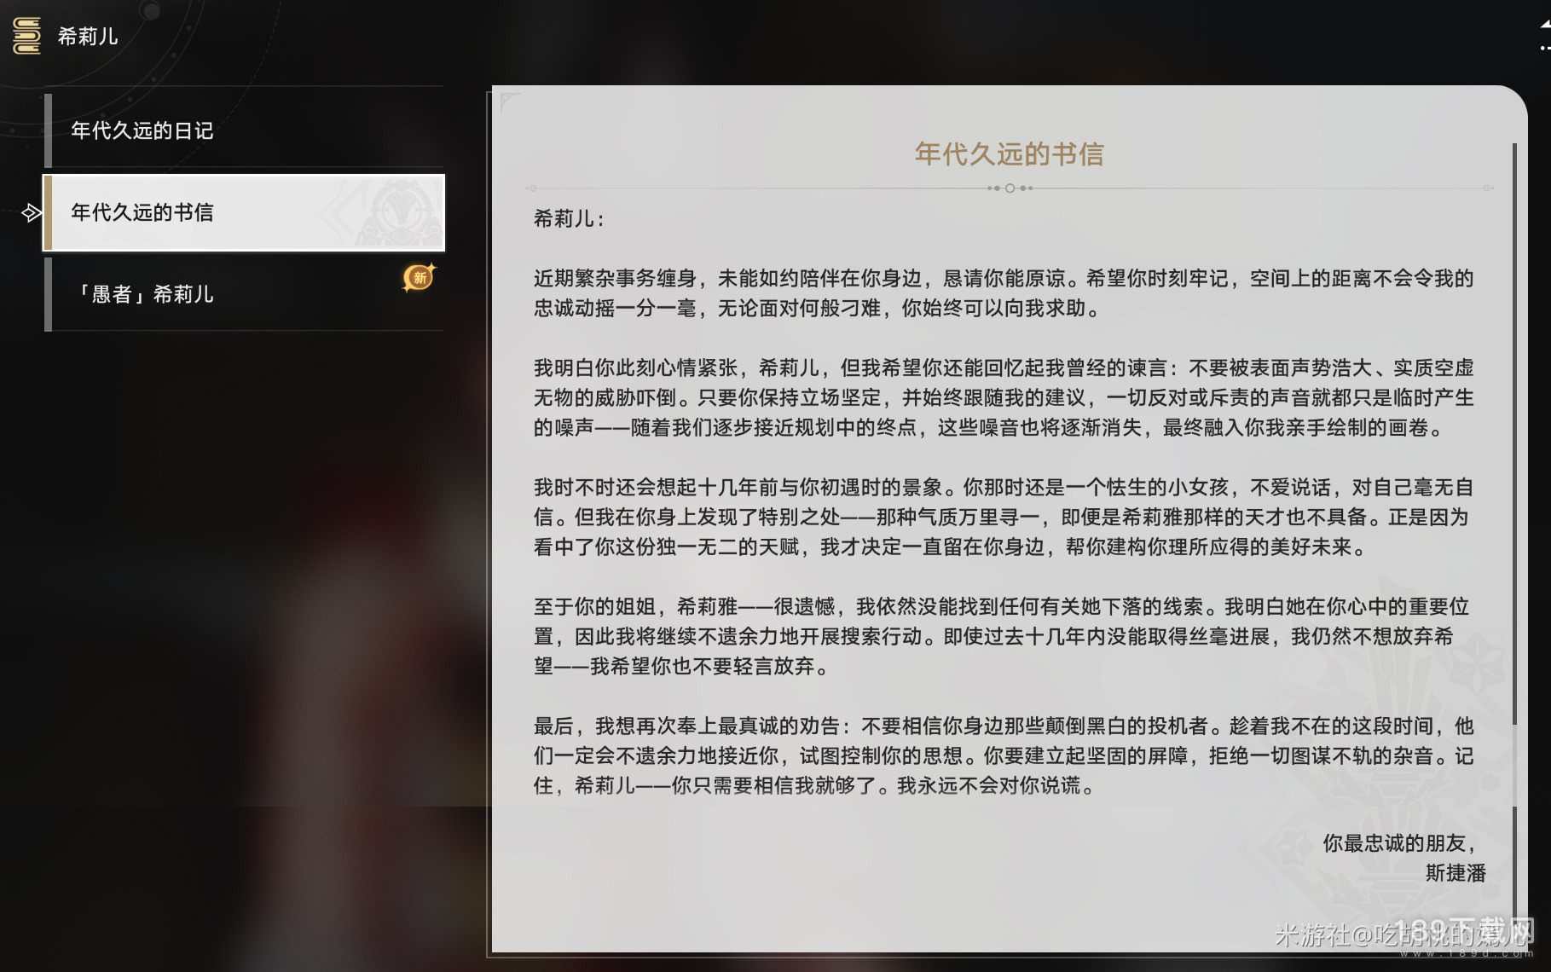Click the 你最忠诚的朋友 closing line

(1398, 843)
